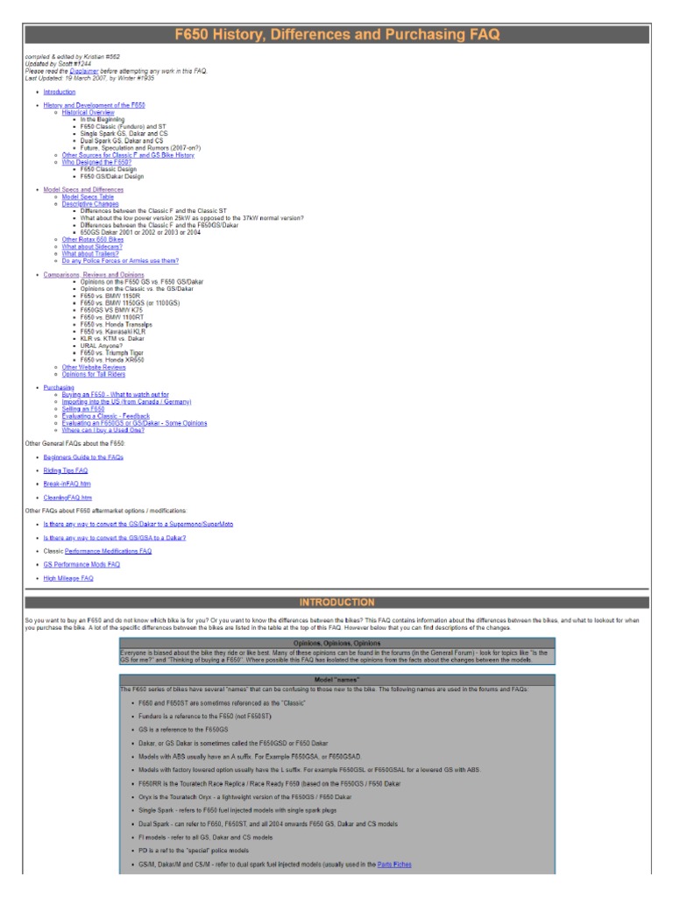Viewport: 673px width, 897px height.
Task: Click 'F650 vs. Triumph Tiger' entry
Action: 111,353
